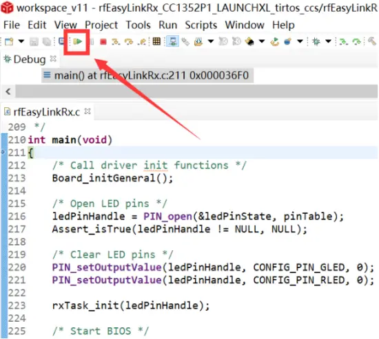
Task: Open the Help menu
Action: (x=283, y=25)
